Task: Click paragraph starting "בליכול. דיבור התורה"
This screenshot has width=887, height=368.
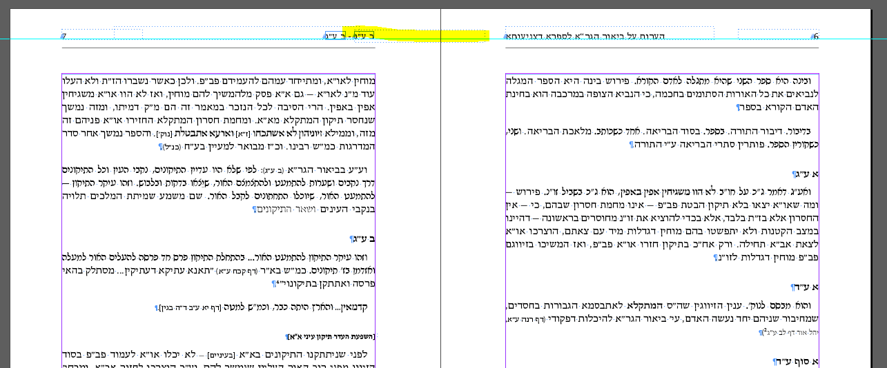Action: [x=662, y=137]
